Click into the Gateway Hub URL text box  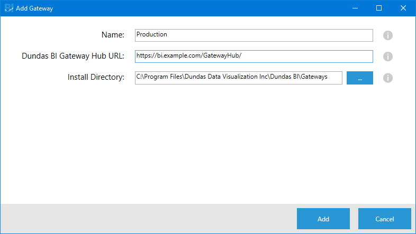click(x=254, y=56)
